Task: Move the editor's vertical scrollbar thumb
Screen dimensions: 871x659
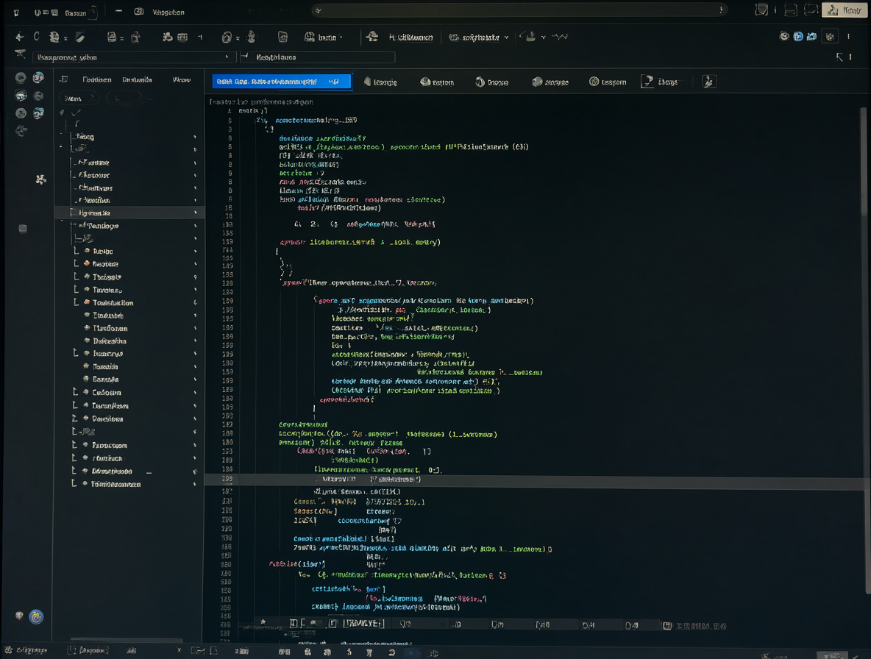Action: point(863,161)
